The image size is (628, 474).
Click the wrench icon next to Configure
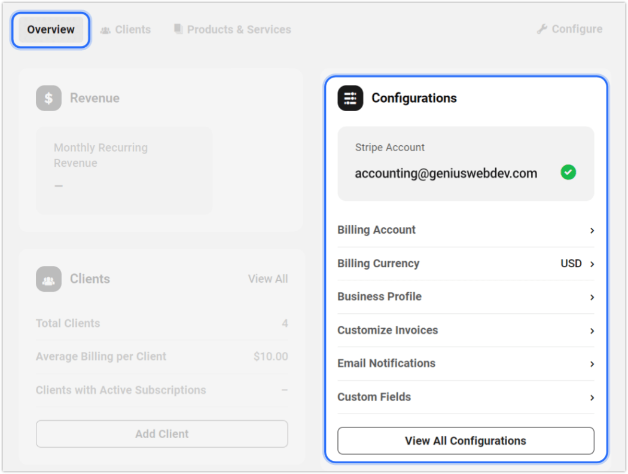coord(542,28)
